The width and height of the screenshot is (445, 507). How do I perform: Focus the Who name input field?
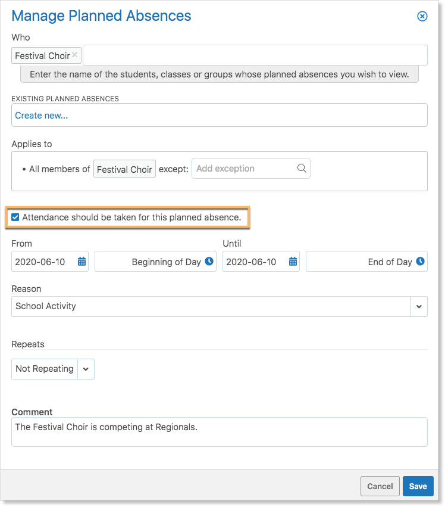(x=255, y=55)
